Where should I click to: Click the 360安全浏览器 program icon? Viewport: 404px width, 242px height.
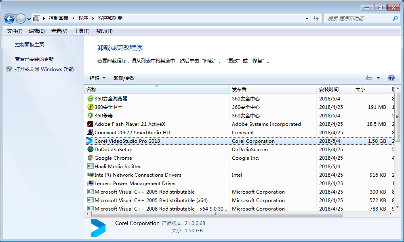pos(90,98)
